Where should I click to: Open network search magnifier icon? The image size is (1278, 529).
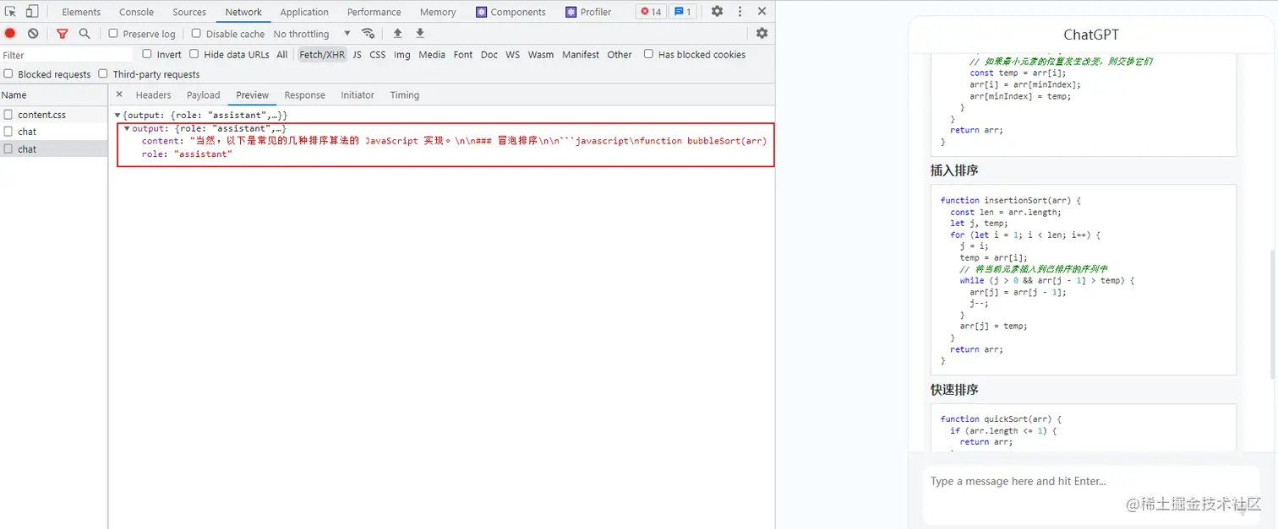coord(85,34)
